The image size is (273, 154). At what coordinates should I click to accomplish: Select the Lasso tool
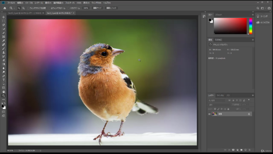click(3, 25)
